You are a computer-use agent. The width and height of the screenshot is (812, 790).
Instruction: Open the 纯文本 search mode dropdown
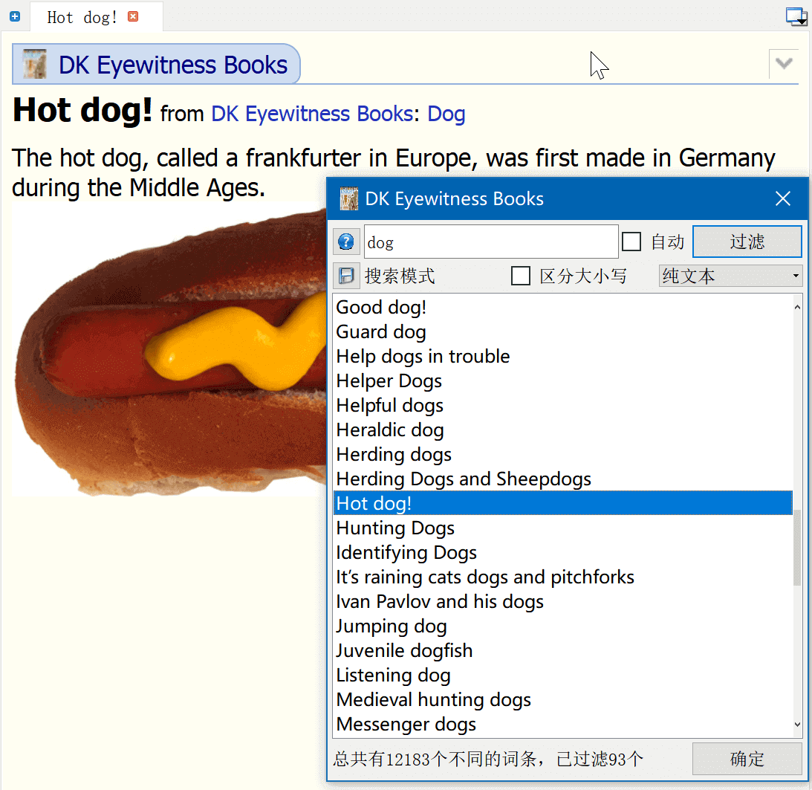[730, 276]
